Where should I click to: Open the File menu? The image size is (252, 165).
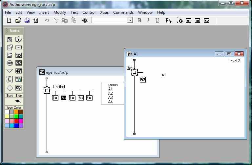pyautogui.click(x=8, y=12)
